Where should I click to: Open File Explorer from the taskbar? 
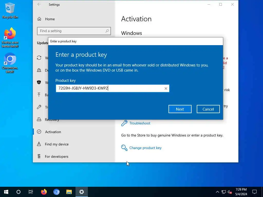click(69, 192)
